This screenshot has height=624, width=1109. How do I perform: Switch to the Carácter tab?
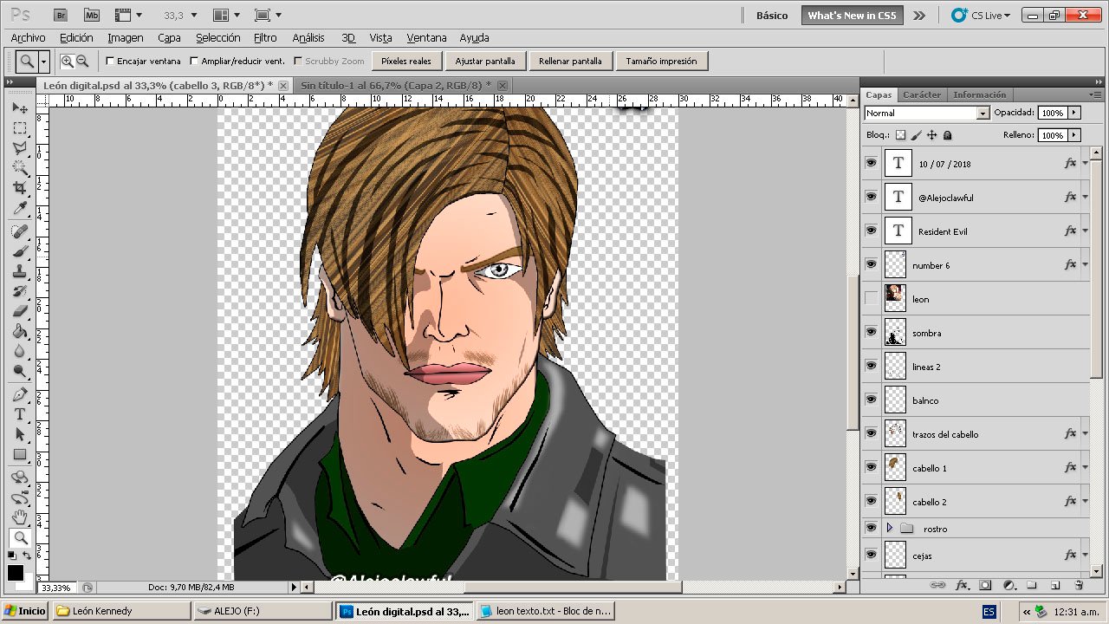[921, 94]
